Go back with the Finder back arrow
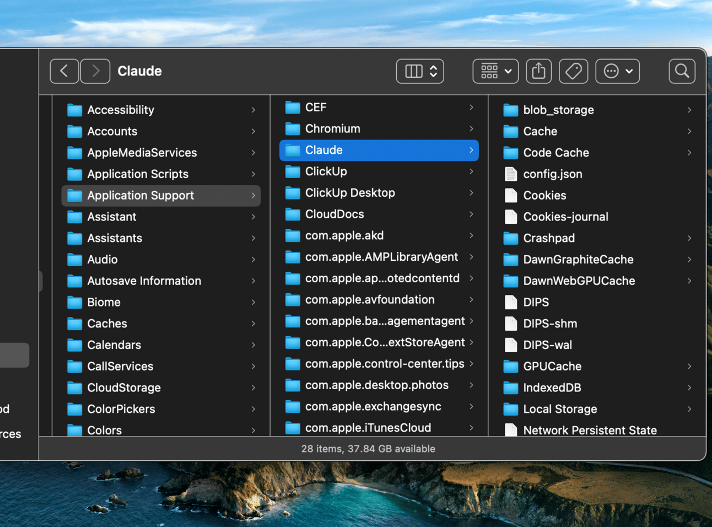This screenshot has height=527, width=712. point(64,71)
